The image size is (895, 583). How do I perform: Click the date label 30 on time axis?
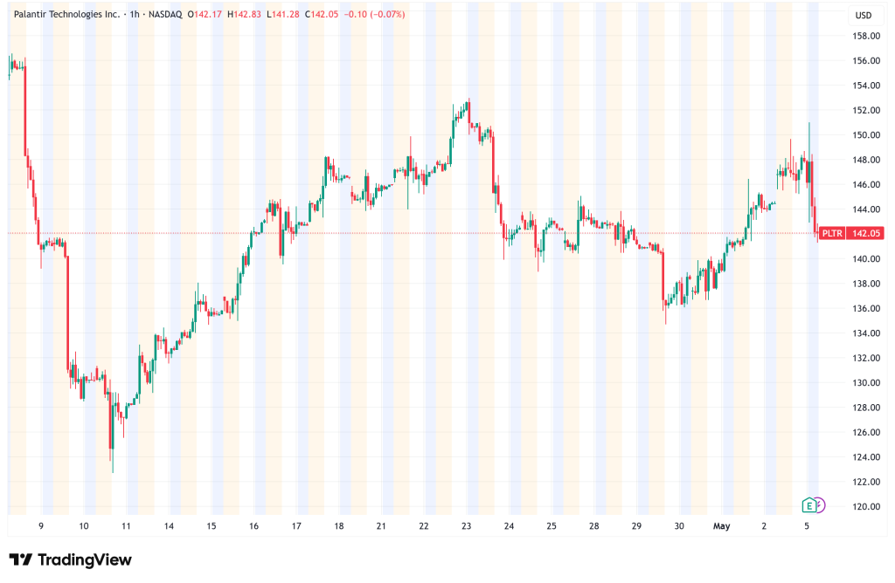point(679,526)
